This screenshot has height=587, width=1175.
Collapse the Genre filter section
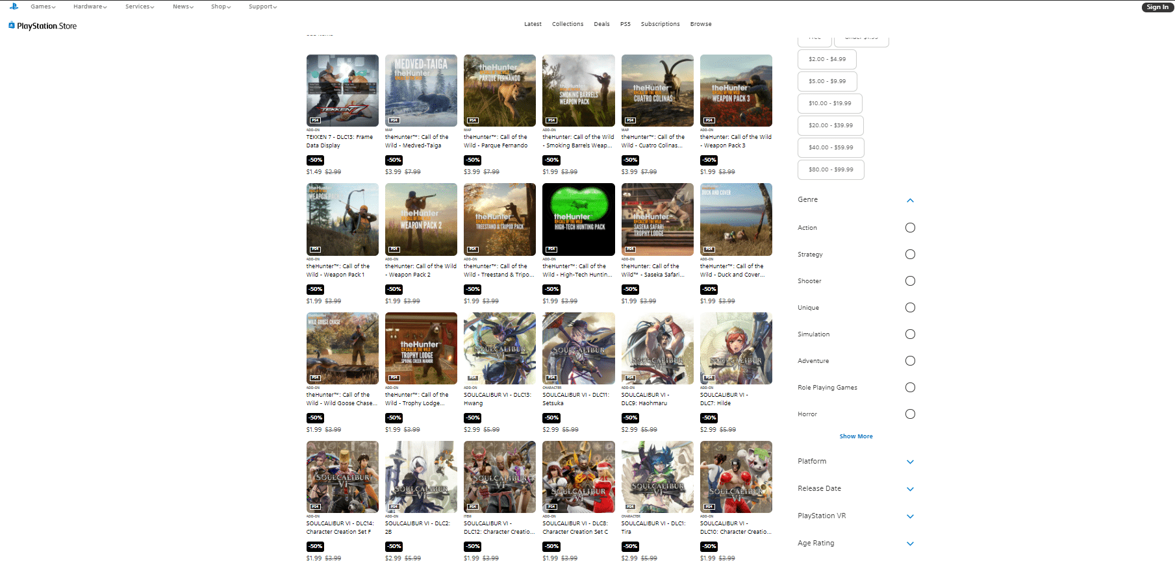point(910,200)
